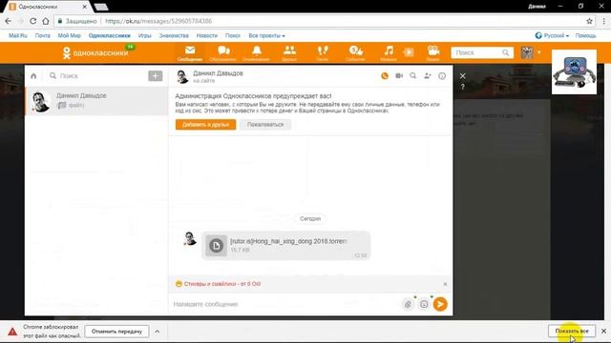Open Chrome home page button
Viewport: 611px width, 343px height.
tap(46, 21)
